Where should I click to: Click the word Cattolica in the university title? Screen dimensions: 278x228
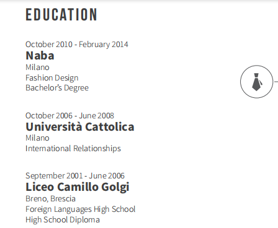coord(110,126)
